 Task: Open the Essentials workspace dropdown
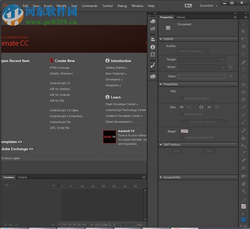208,6
